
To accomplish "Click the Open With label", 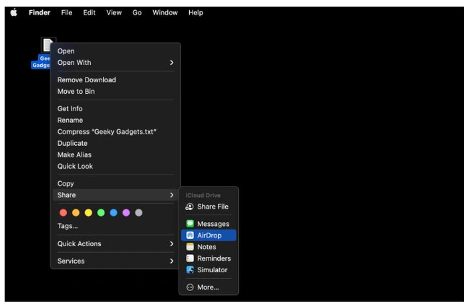I will coord(74,63).
